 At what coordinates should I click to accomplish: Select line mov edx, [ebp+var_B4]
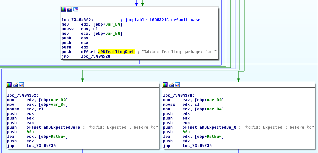[92, 24]
